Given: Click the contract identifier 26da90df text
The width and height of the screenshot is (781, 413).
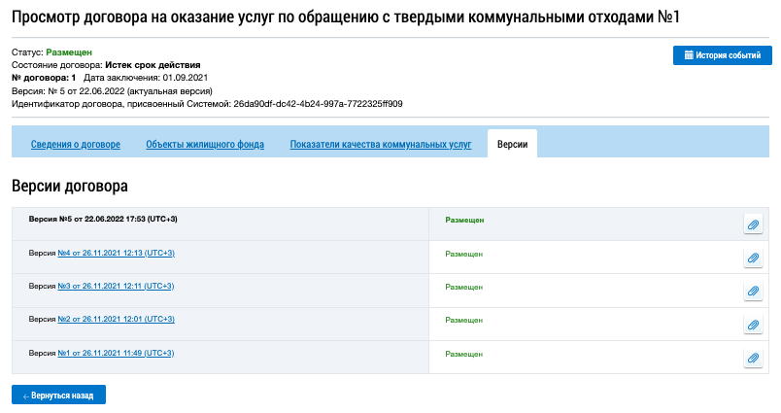Looking at the screenshot, I should (x=318, y=103).
